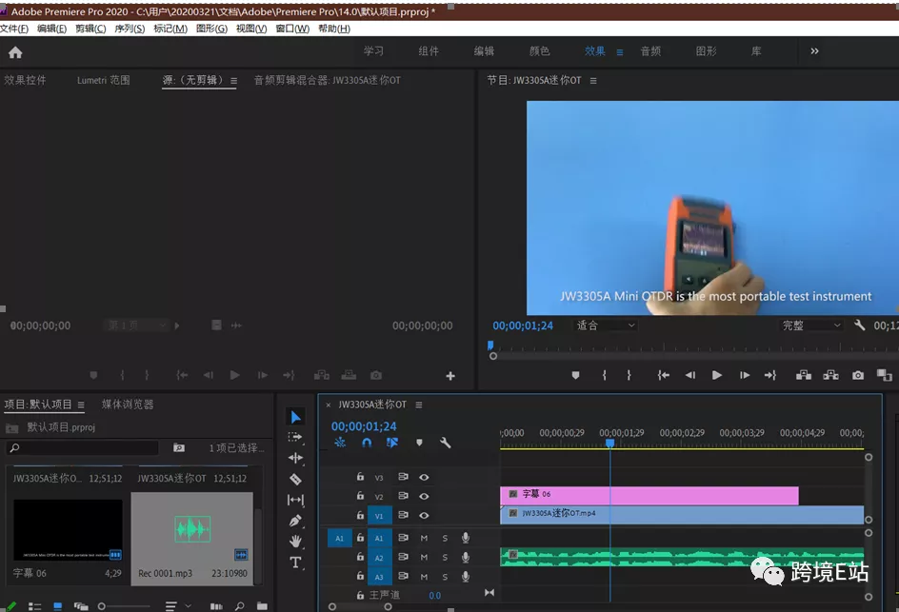Click Lift button in Program Monitor
899x612 pixels.
click(x=804, y=375)
